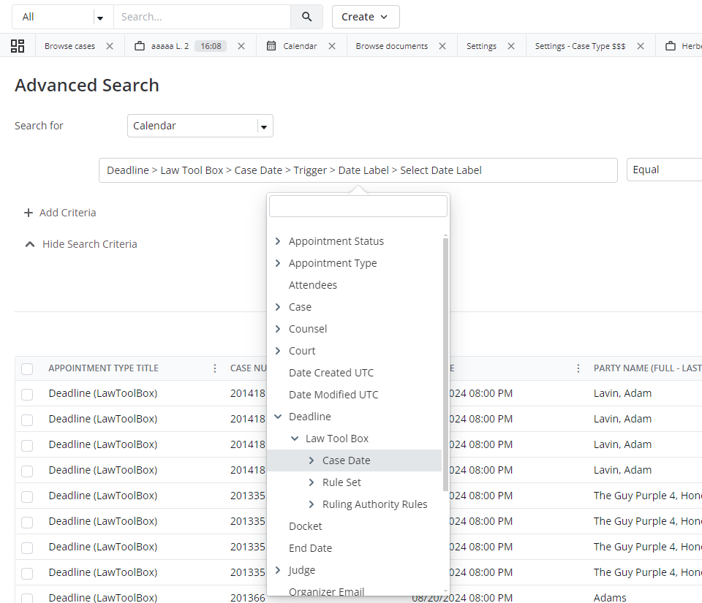Switch to the Settings tab

click(481, 46)
